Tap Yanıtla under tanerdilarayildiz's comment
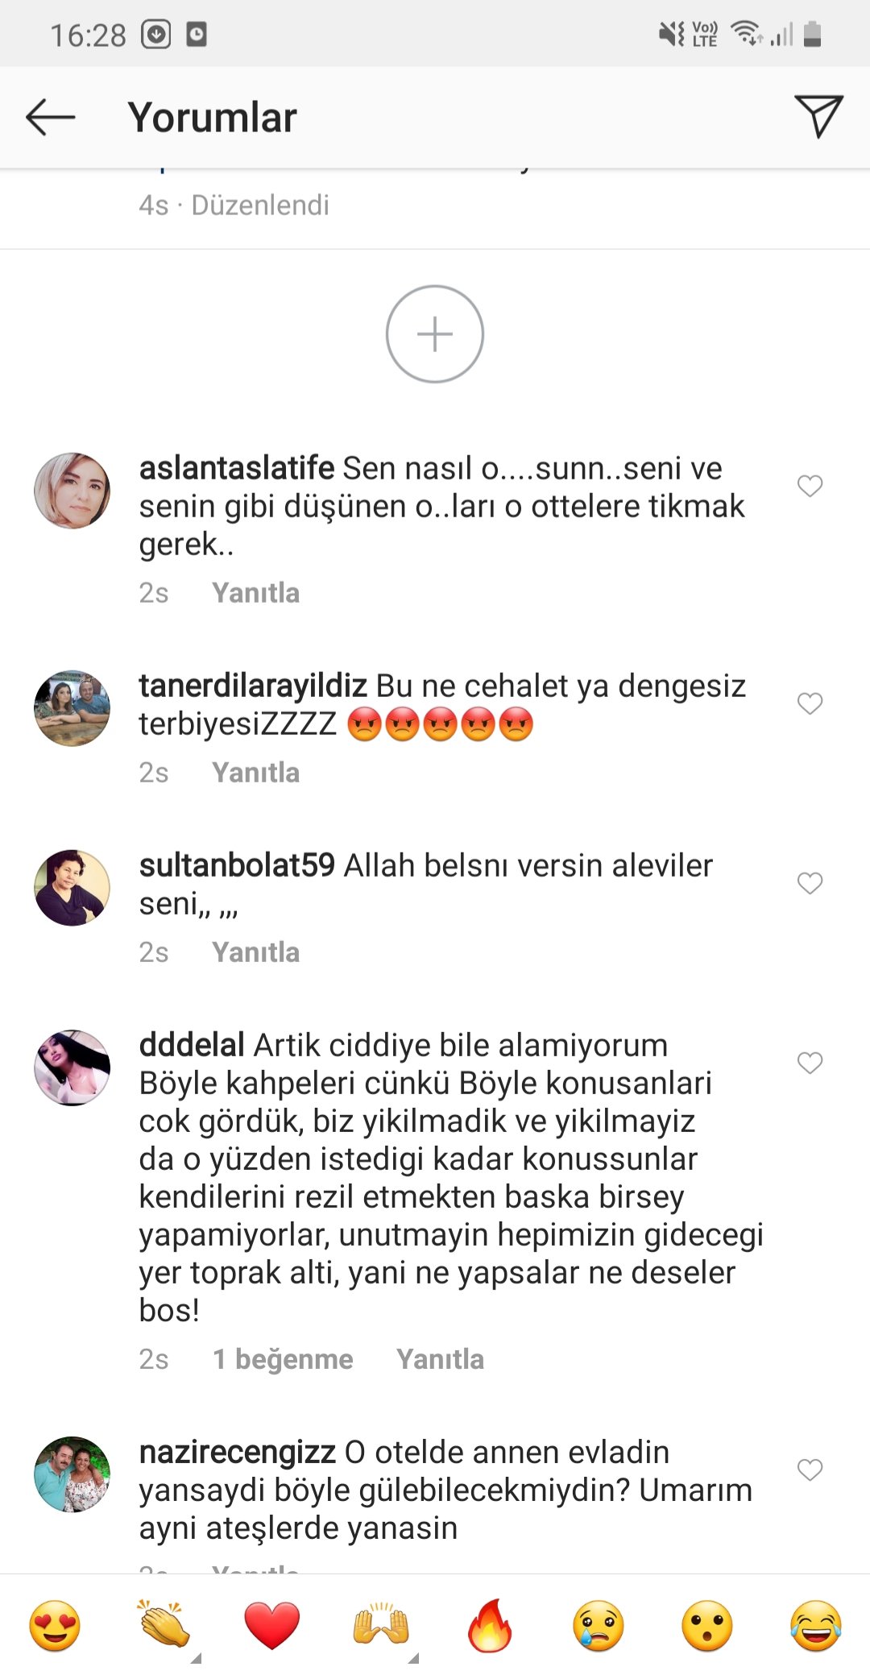The width and height of the screenshot is (870, 1675). coord(255,773)
